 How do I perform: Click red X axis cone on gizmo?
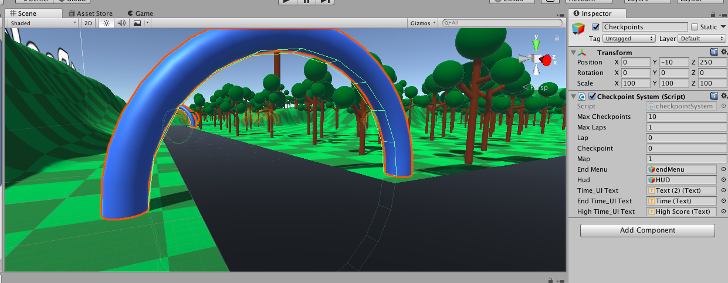(547, 60)
